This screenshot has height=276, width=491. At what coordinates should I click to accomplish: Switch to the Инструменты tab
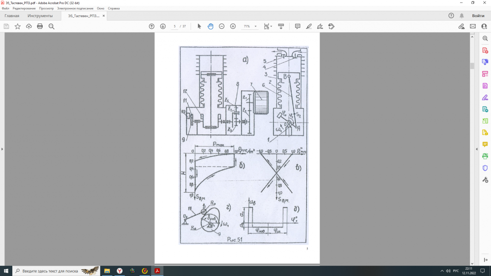click(40, 16)
